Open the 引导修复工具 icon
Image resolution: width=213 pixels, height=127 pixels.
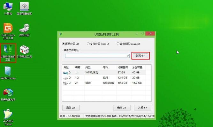click(x=24, y=52)
